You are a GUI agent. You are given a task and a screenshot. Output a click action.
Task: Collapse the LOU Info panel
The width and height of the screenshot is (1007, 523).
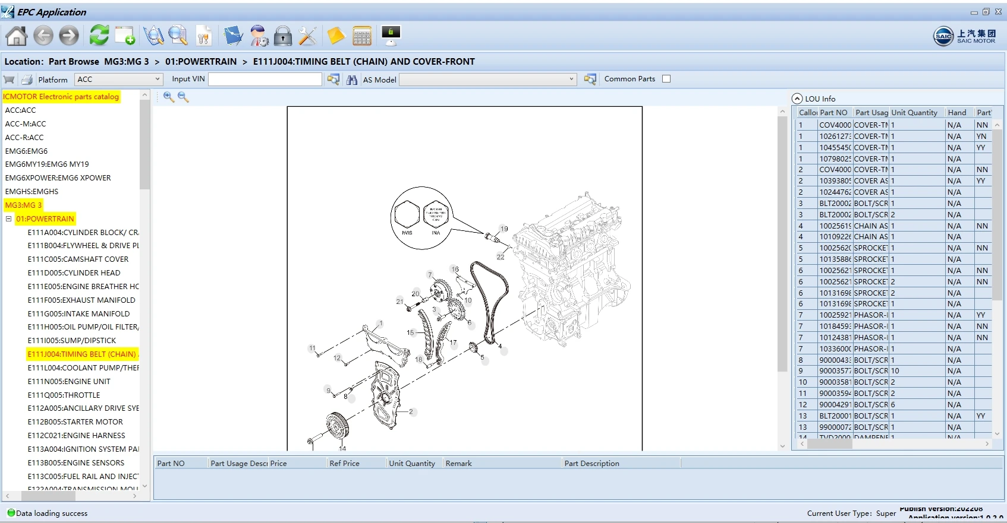(x=797, y=99)
